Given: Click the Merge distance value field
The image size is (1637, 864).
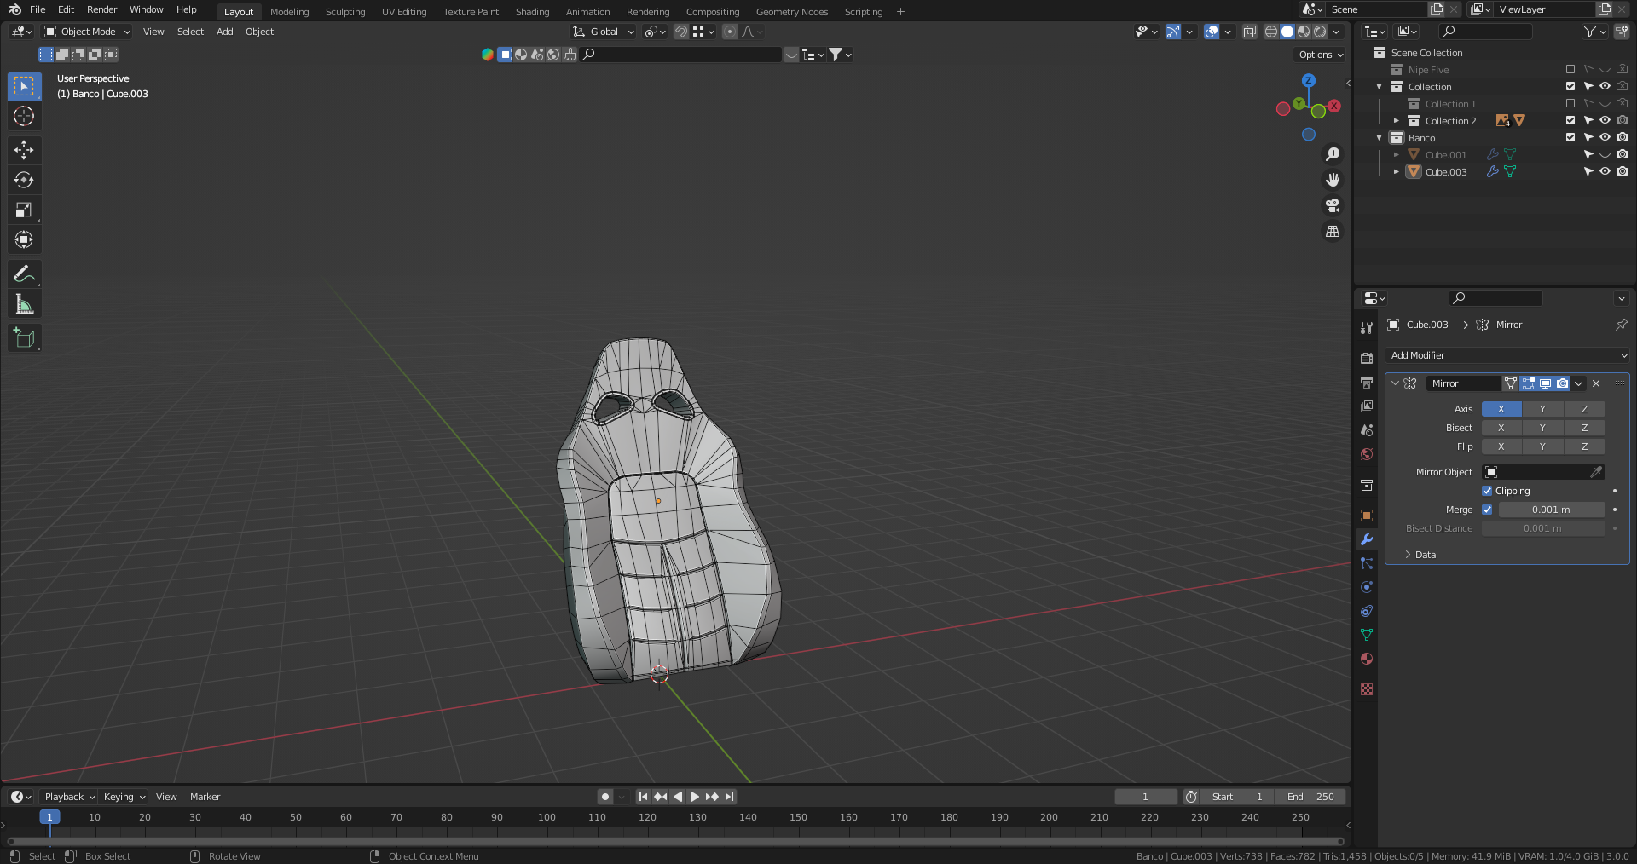Looking at the screenshot, I should pyautogui.click(x=1552, y=510).
